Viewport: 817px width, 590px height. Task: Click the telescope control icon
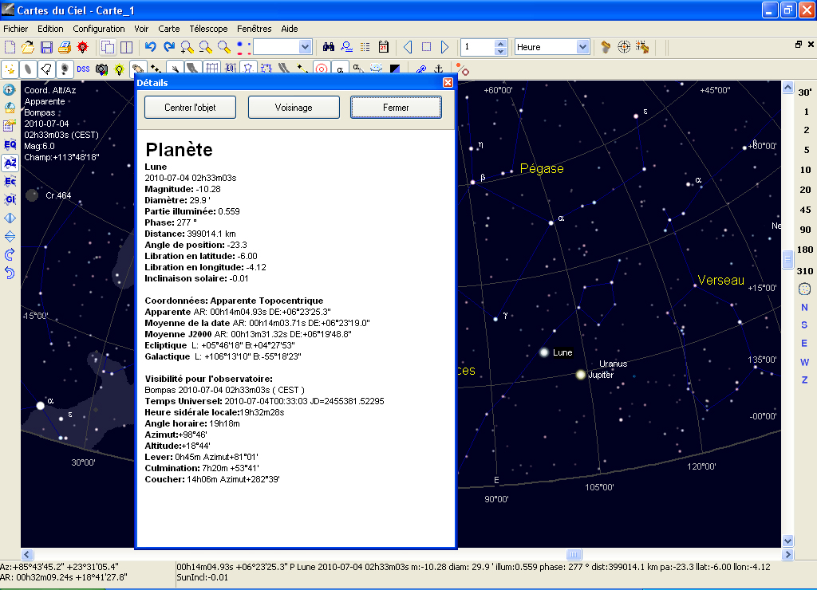coord(606,47)
